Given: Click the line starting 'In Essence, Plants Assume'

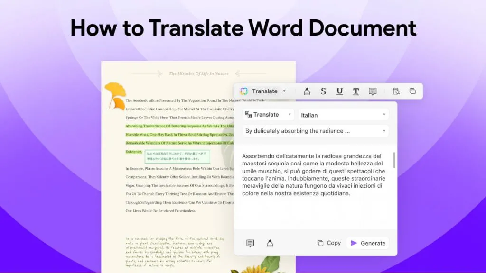Looking at the screenshot, I should point(179,168).
